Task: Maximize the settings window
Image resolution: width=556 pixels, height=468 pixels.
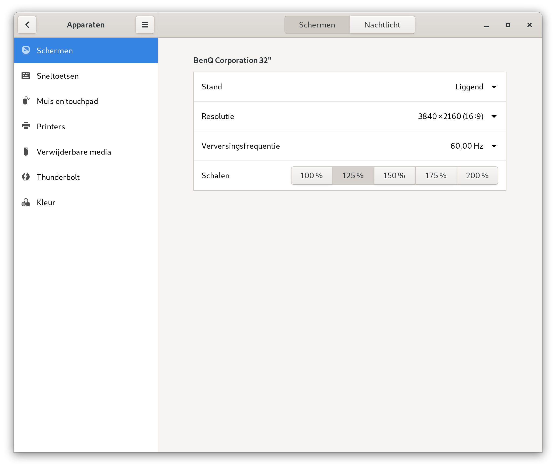Action: (508, 25)
